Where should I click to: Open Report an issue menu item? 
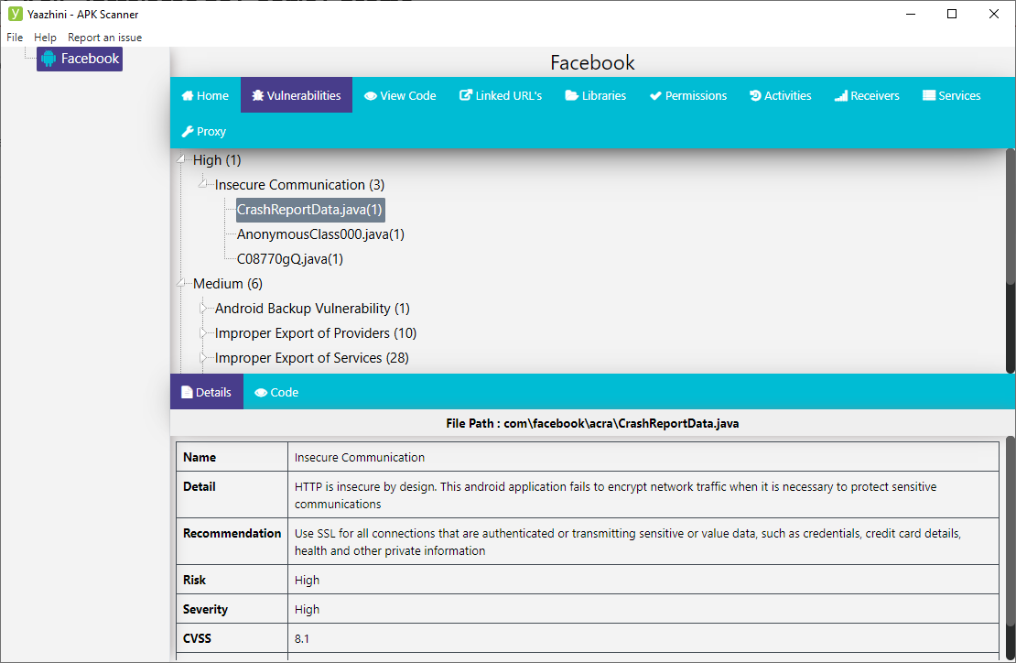pyautogui.click(x=105, y=38)
